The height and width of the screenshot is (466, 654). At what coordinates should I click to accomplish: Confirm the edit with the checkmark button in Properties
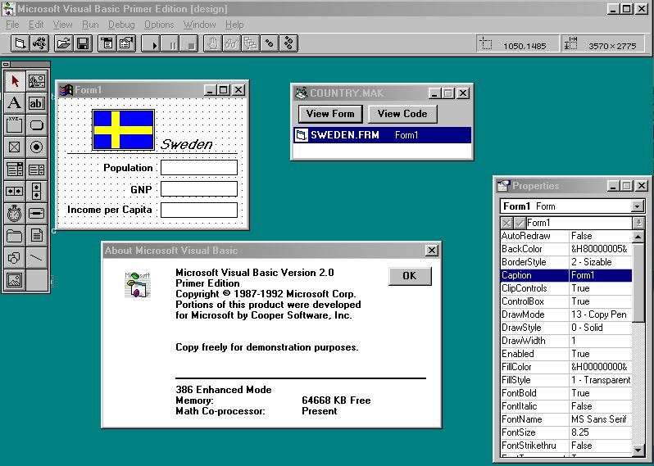pos(520,223)
